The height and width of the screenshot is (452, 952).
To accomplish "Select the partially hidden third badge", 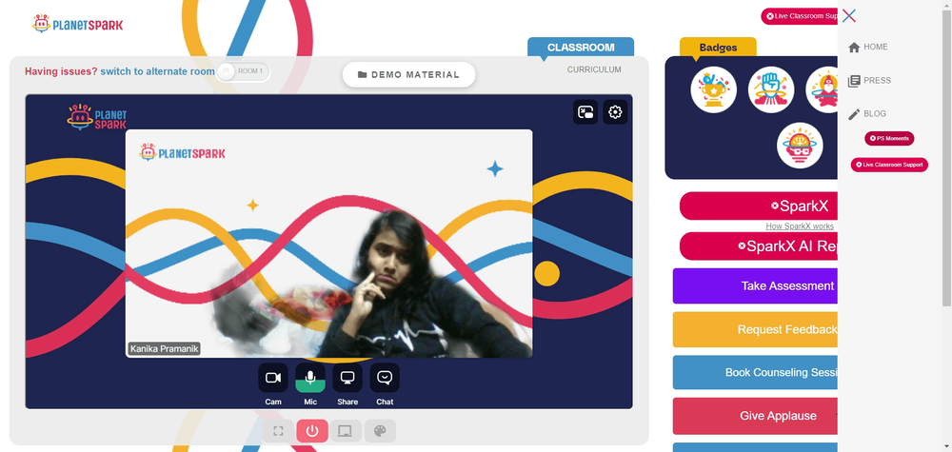I will pyautogui.click(x=823, y=89).
